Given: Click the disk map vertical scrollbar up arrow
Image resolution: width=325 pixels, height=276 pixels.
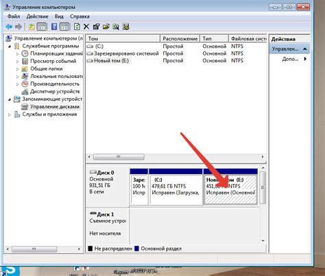Looking at the screenshot, I should pyautogui.click(x=263, y=168).
